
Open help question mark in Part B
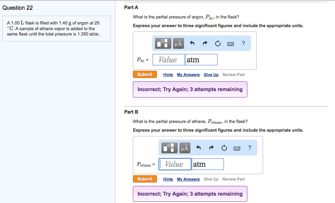click(250, 147)
